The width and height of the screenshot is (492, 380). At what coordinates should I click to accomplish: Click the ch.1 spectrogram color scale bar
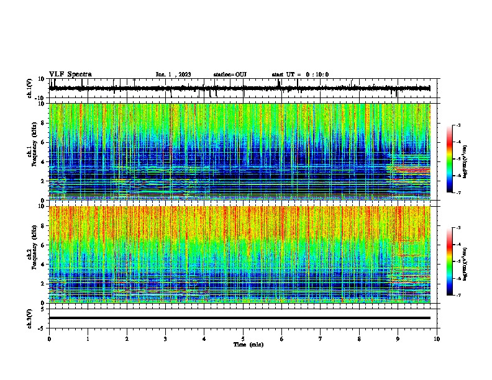pos(450,159)
